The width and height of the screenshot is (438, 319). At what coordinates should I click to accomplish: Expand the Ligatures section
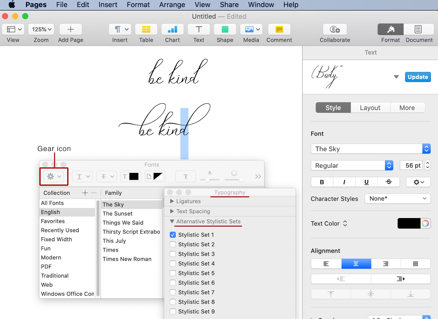tap(172, 201)
